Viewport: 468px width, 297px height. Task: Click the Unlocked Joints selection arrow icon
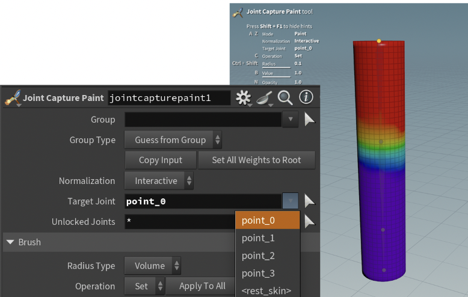[x=310, y=222]
